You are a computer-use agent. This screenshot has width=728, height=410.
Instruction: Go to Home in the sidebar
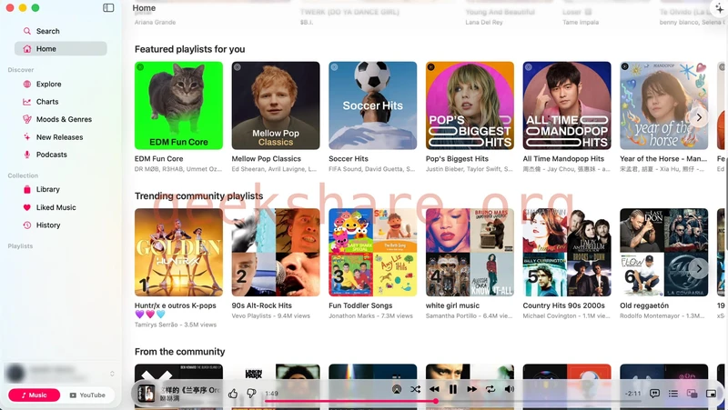coord(60,49)
